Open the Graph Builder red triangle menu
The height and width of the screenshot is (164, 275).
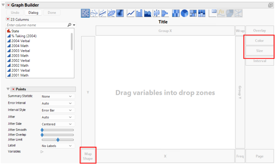click(8, 5)
